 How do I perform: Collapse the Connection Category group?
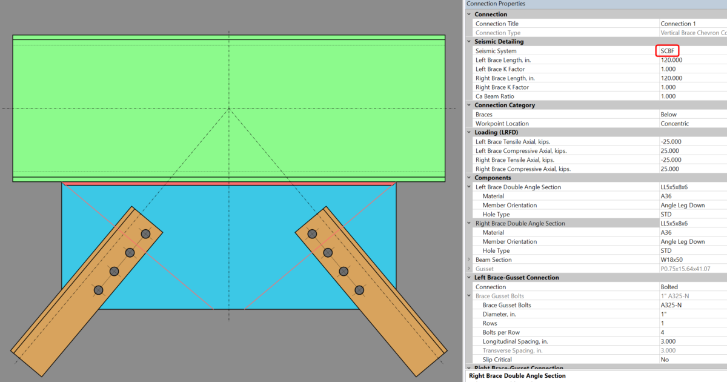[x=469, y=106]
